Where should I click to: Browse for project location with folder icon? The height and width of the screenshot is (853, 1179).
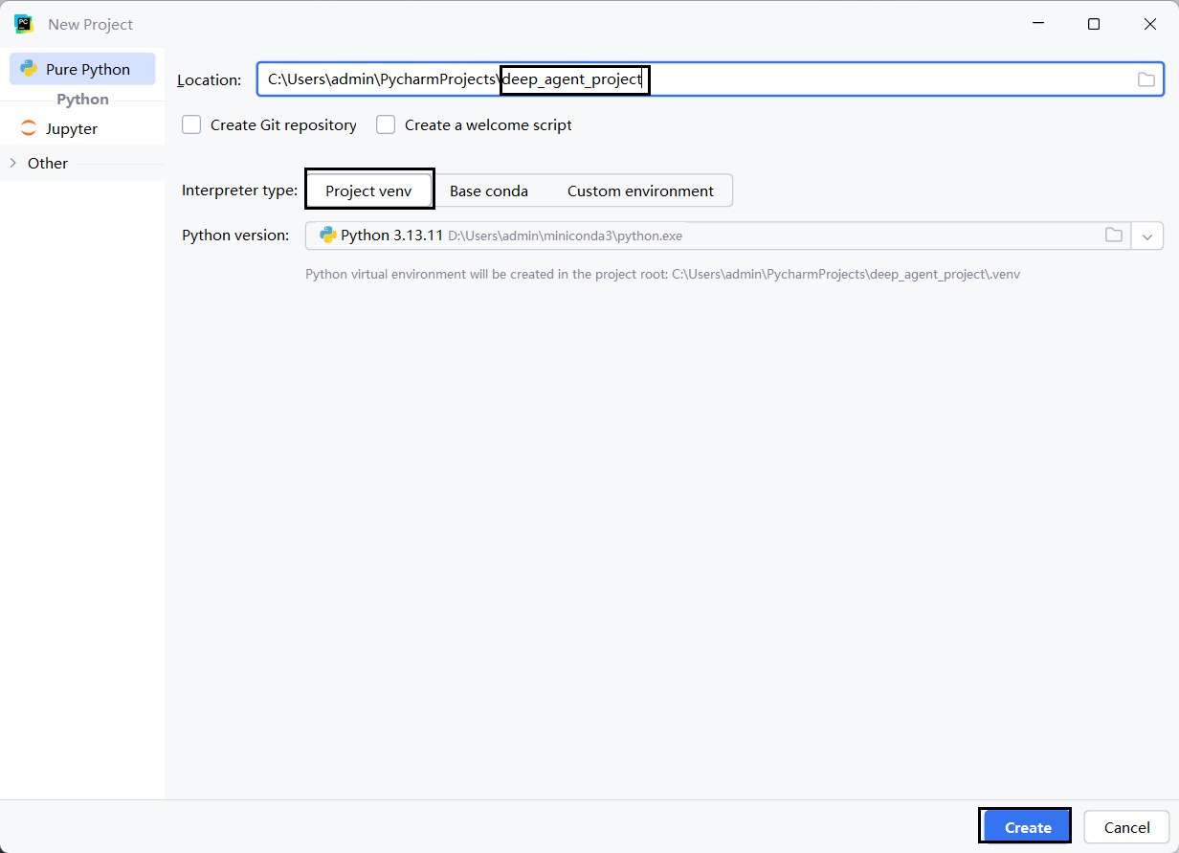point(1146,79)
